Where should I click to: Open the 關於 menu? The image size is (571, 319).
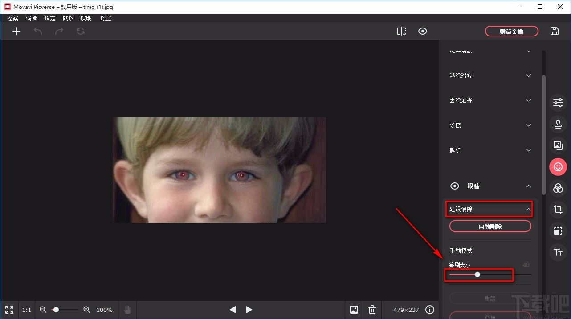[x=69, y=18]
